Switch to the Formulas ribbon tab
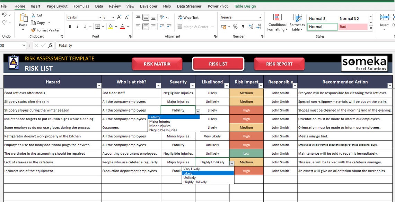 (81, 6)
